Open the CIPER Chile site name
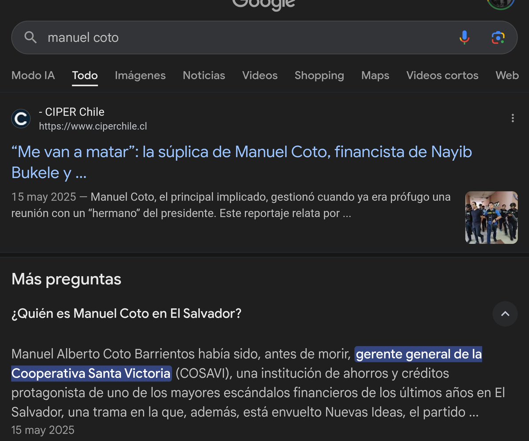Screen dimensions: 529x441 (x=71, y=112)
